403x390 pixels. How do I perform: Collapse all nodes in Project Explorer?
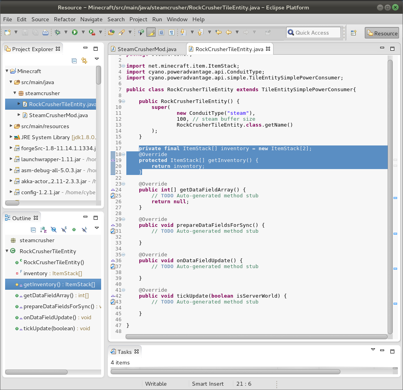click(74, 61)
